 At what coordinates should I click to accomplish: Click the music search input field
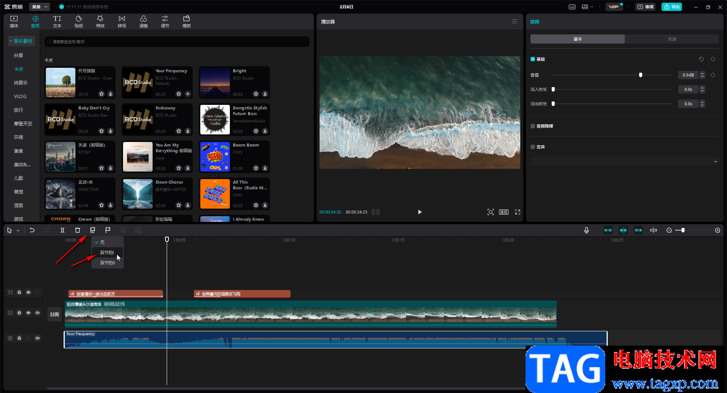coord(177,42)
